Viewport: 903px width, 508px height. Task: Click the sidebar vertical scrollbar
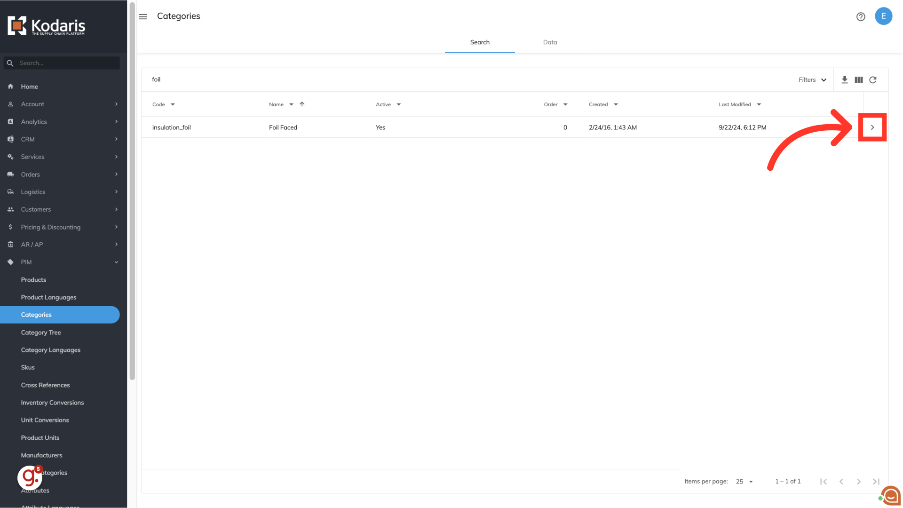[132, 188]
